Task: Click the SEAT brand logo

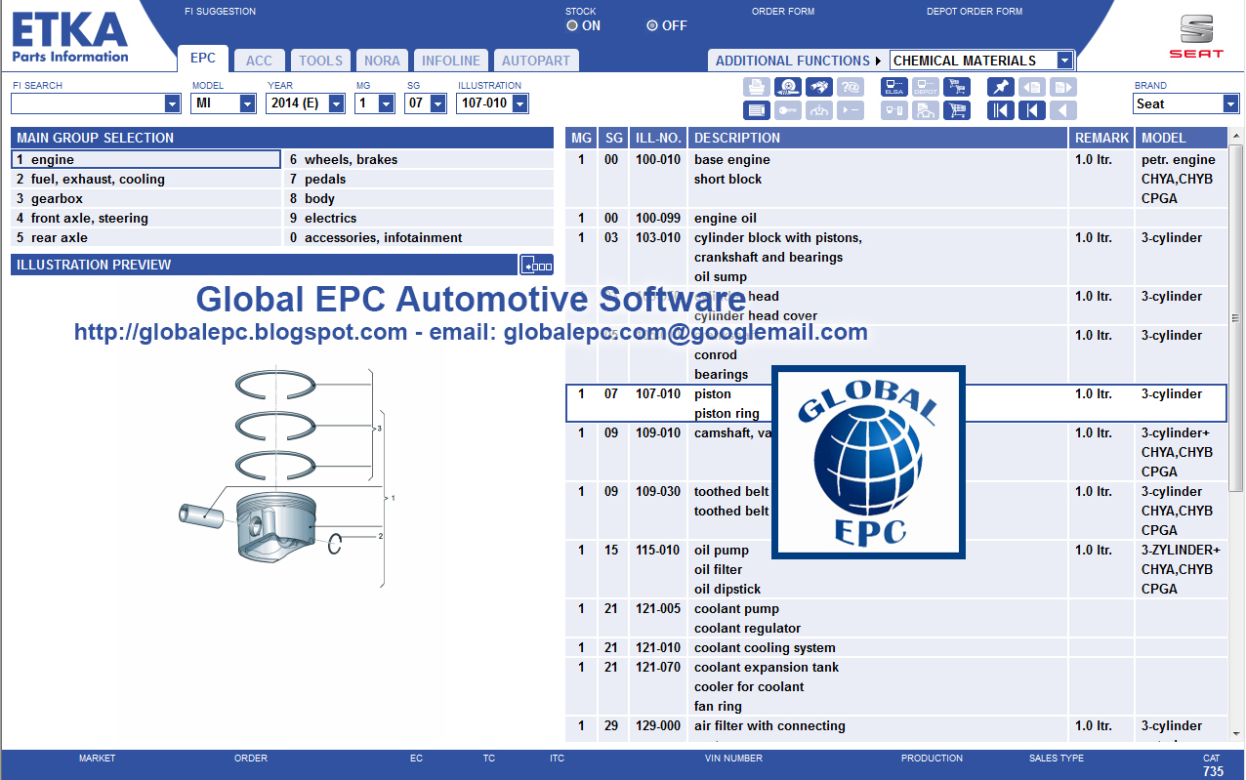Action: pyautogui.click(x=1196, y=35)
